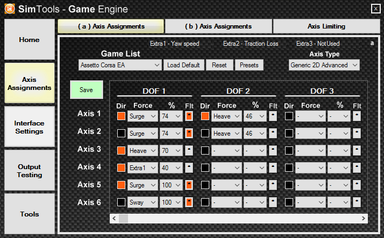
Task: Open Axis 5 DOF 1 percent dropdown showing 100
Action: 171,185
